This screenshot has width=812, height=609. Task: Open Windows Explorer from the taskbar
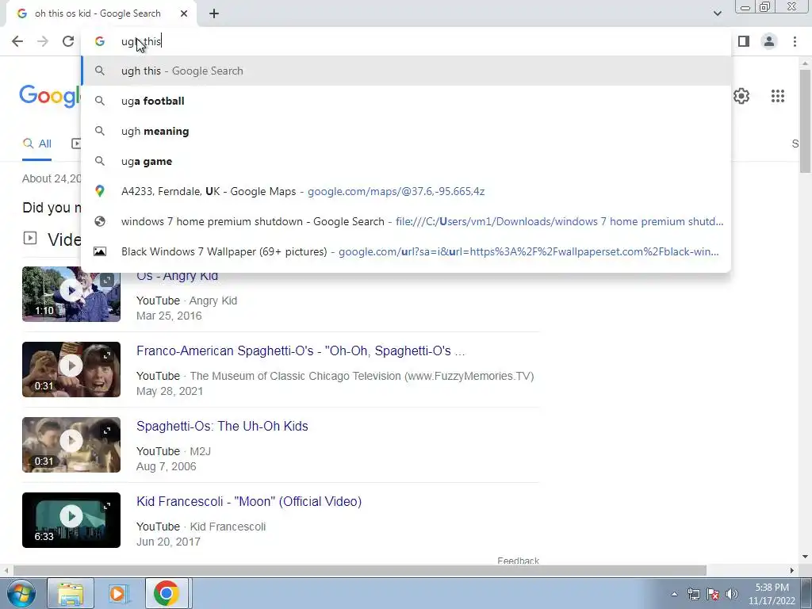pos(71,593)
